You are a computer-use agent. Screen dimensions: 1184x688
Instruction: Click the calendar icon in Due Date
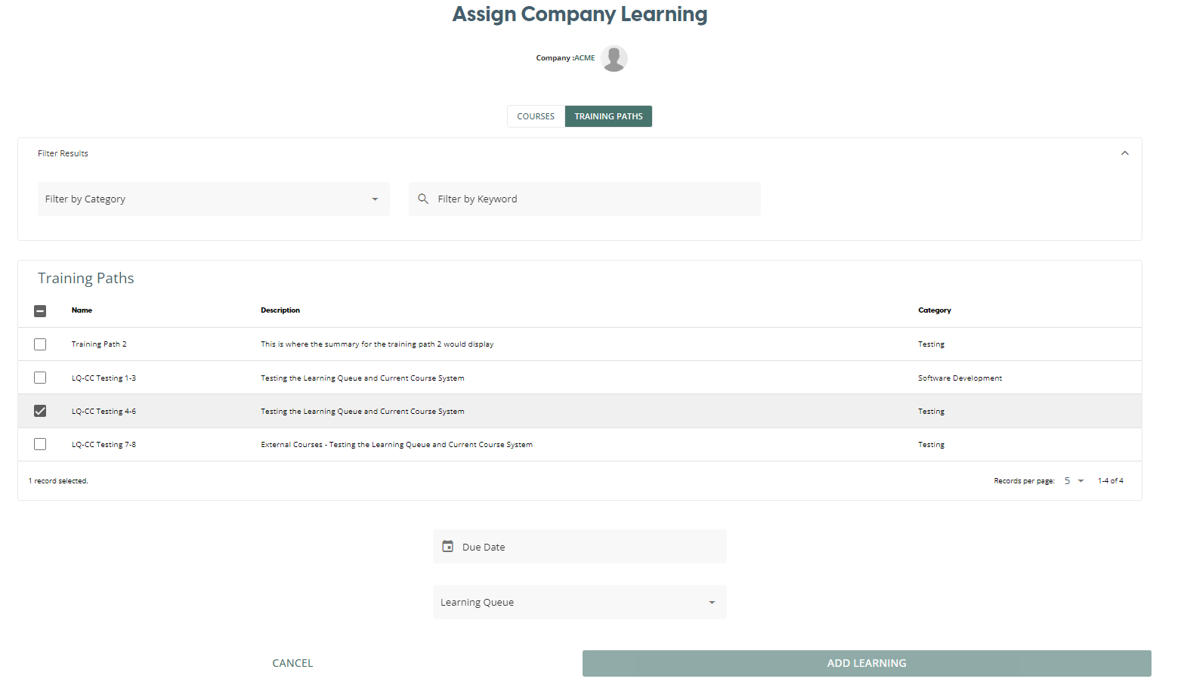[x=448, y=546]
